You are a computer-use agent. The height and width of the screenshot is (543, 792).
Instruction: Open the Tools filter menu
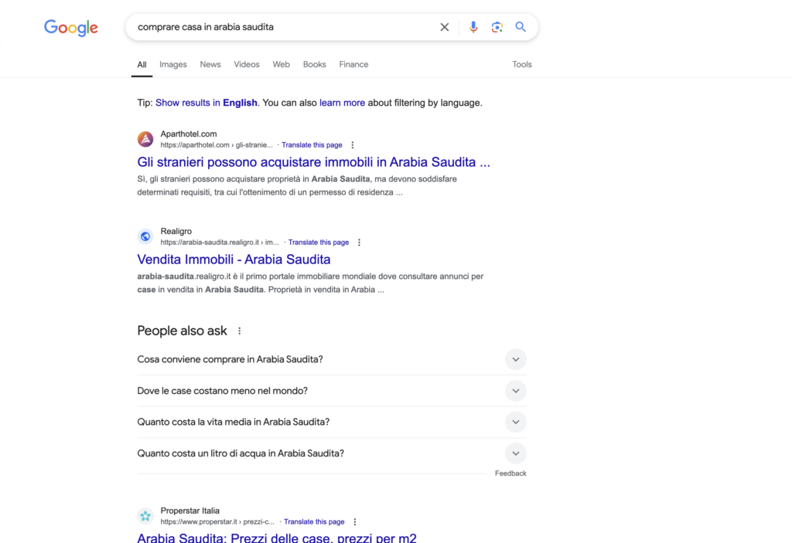[522, 65]
